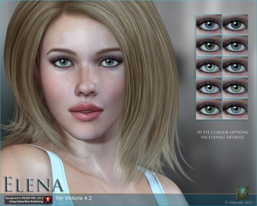257x206 pixels.
Task: Click the '© Mihrelle 2012' copyright text
Action: [238, 202]
